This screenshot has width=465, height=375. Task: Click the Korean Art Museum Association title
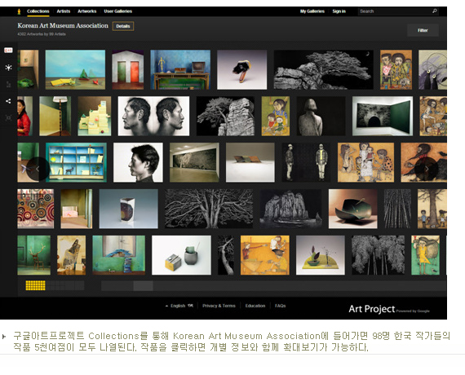point(63,25)
